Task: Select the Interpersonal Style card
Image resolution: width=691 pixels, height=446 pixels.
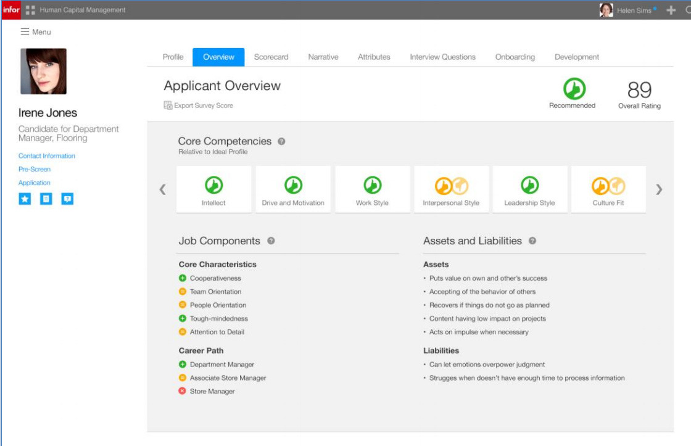Action: pyautogui.click(x=451, y=189)
